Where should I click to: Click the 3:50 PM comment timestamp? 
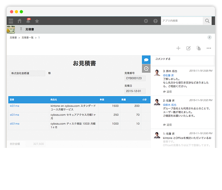pos(201,133)
